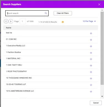
Task: Add 01 COM INC with plus icon
Action: click(x=91, y=40)
